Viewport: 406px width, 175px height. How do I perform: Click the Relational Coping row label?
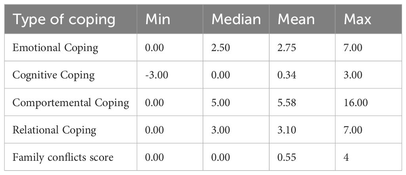[x=54, y=130]
